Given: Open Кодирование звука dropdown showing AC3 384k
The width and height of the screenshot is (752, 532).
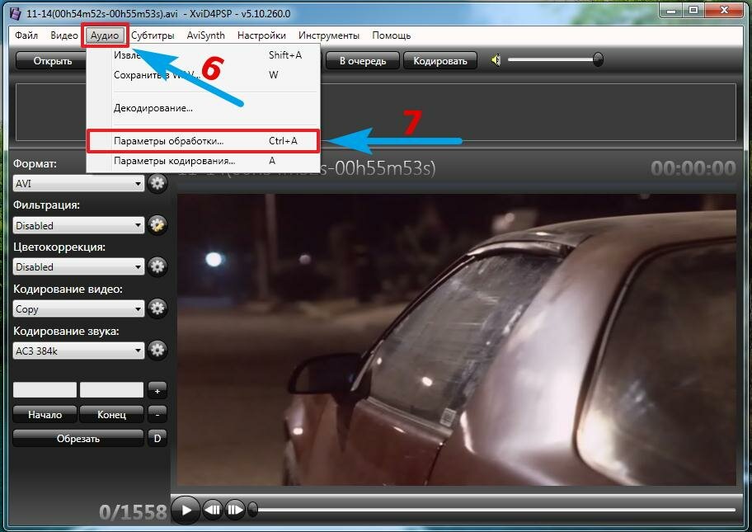Looking at the screenshot, I should 79,351.
